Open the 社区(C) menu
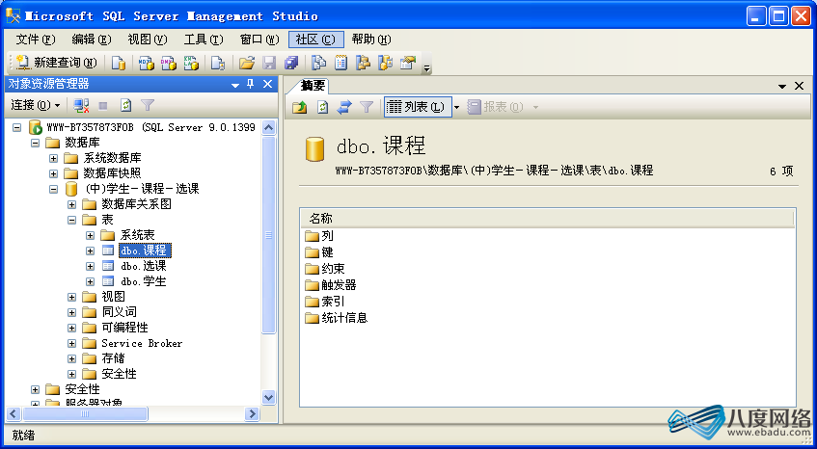The image size is (817, 449). tap(315, 40)
